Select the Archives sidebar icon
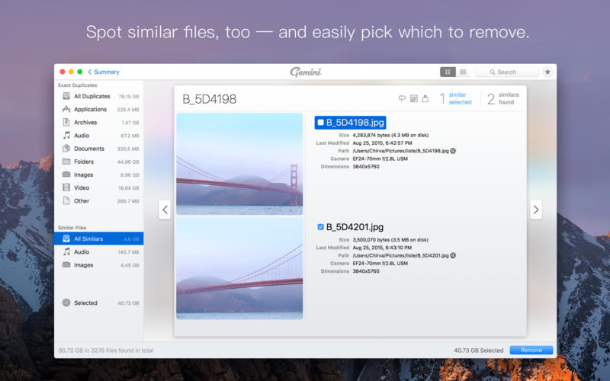Image resolution: width=610 pixels, height=381 pixels. pyautogui.click(x=66, y=122)
